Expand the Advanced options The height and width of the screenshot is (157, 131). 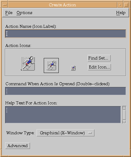click(x=18, y=146)
